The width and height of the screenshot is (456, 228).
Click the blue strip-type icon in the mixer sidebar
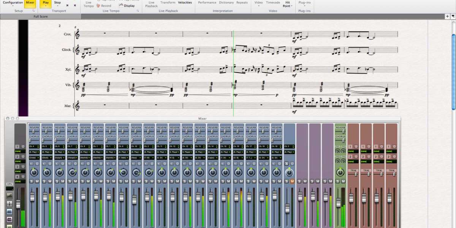tap(9, 211)
